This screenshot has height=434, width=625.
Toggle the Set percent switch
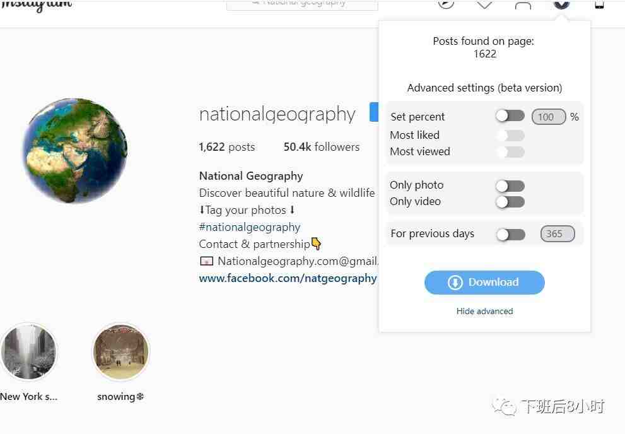(510, 116)
